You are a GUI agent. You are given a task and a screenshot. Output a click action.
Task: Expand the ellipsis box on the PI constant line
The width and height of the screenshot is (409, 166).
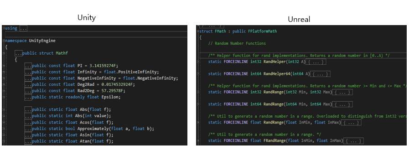click(x=28, y=66)
